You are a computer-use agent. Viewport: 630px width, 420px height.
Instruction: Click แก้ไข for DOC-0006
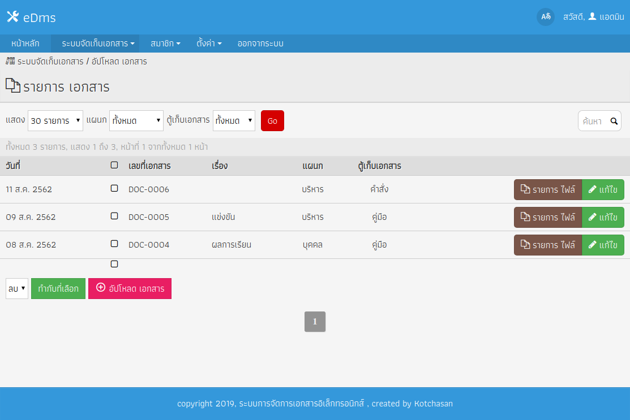pyautogui.click(x=603, y=189)
